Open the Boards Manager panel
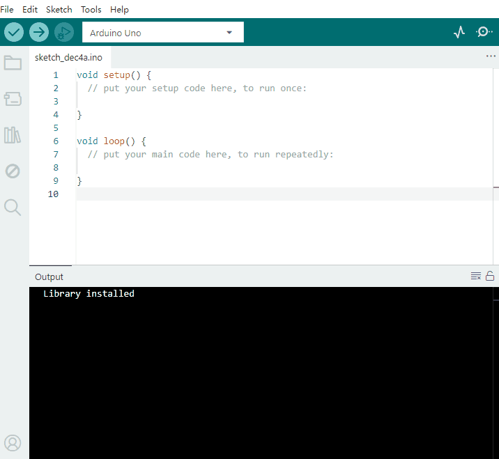 [x=13, y=99]
